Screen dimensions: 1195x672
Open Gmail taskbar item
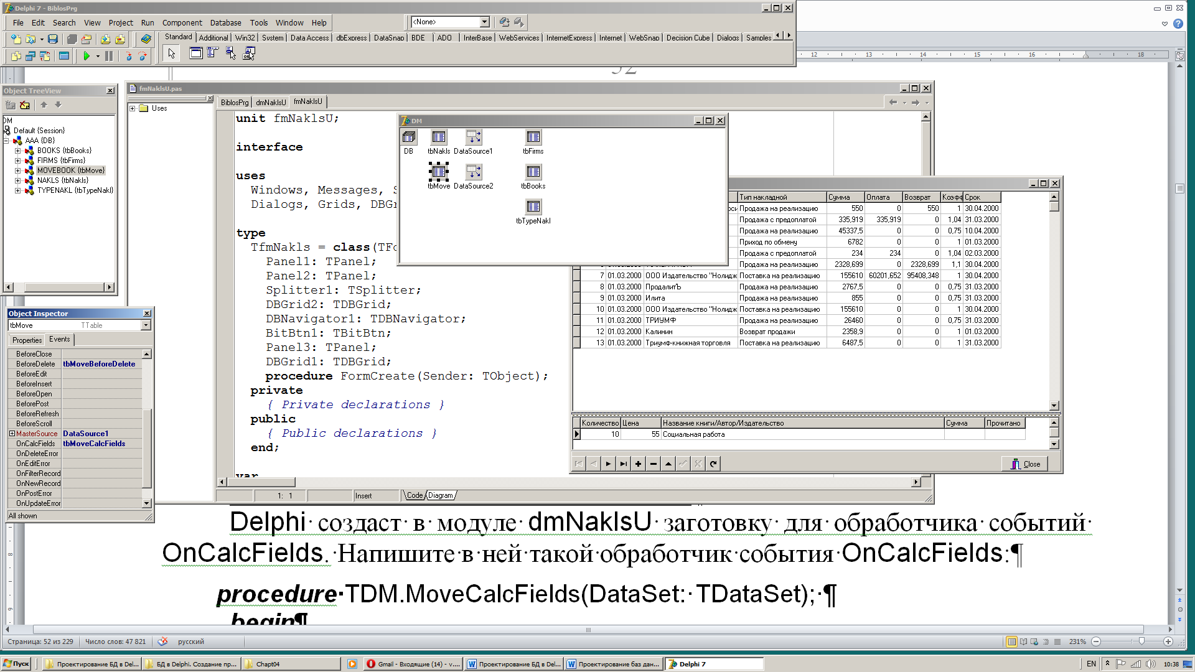pos(413,664)
